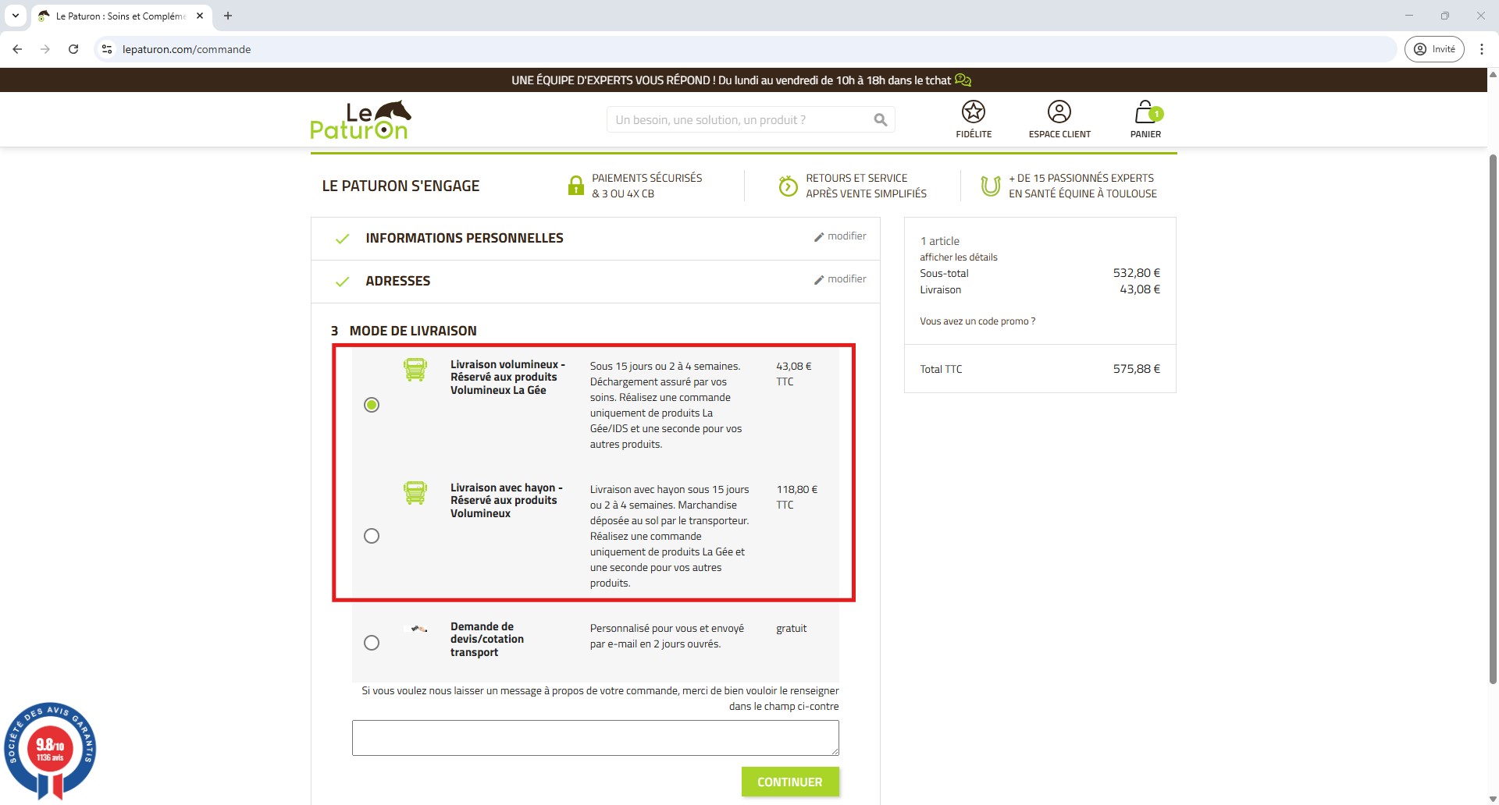Expand 'Vous avez un code promo ?'
The image size is (1499, 805).
pyautogui.click(x=977, y=321)
